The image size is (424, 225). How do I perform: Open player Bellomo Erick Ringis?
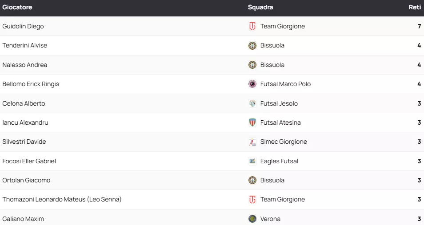tap(31, 84)
